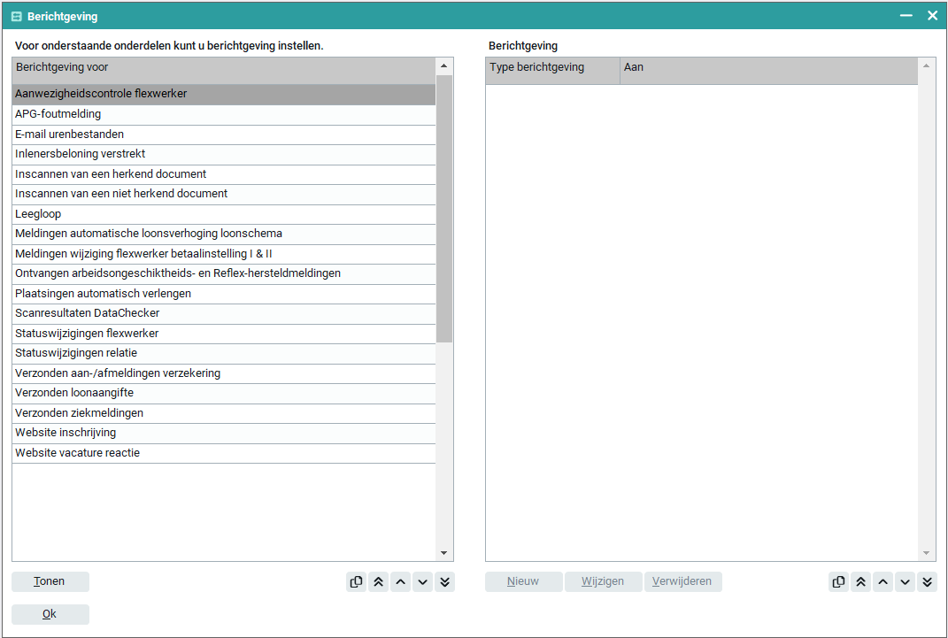Move down one row in left list
Image resolution: width=948 pixels, height=638 pixels.
point(422,582)
